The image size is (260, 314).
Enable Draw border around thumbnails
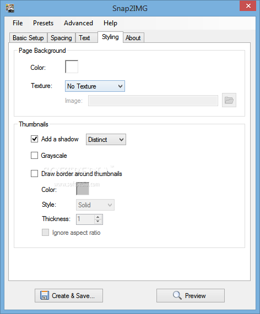coord(34,173)
